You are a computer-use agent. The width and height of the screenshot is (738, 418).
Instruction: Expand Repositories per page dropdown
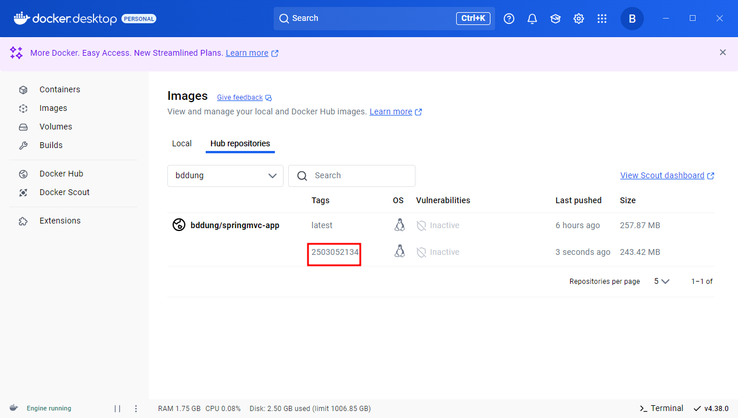click(661, 281)
